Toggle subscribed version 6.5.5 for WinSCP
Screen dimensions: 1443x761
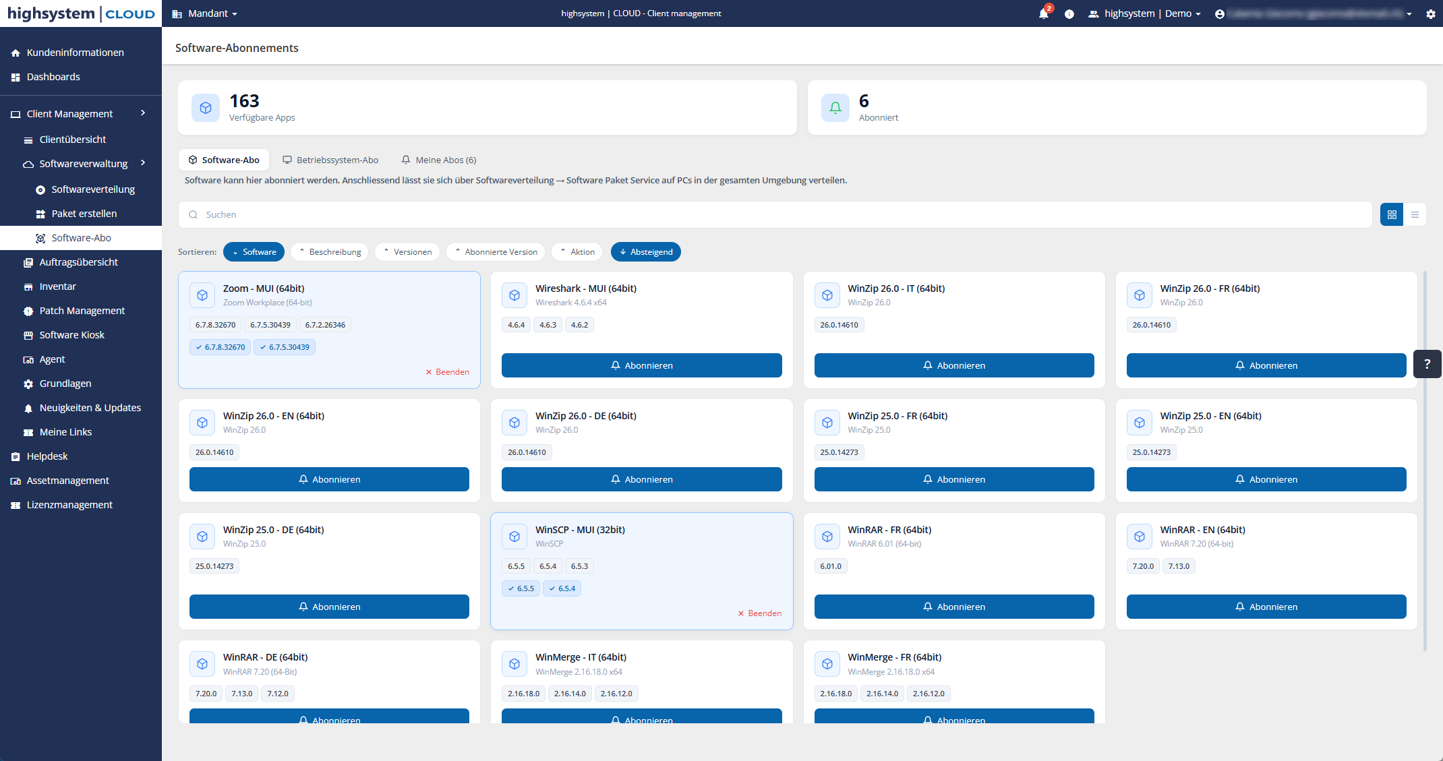(521, 588)
